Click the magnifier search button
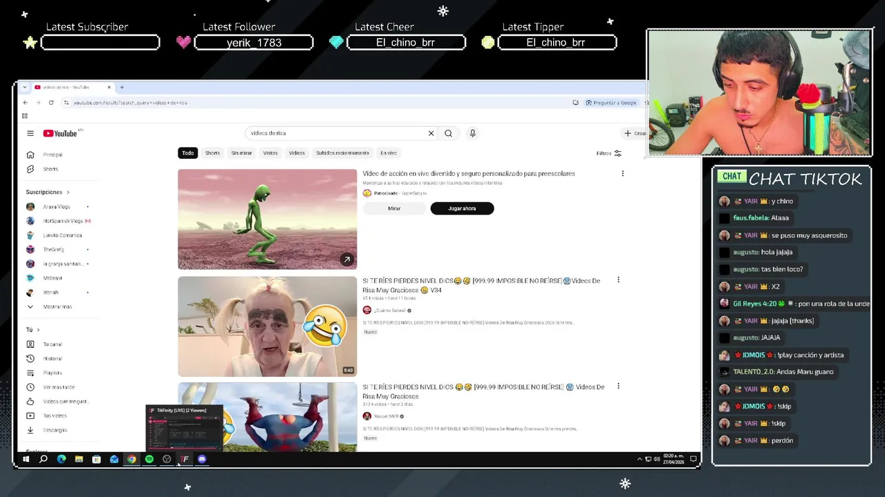This screenshot has height=497, width=885. 448,133
